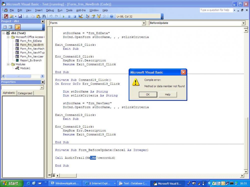Toggle Design Mode icon

[x=80, y=16]
